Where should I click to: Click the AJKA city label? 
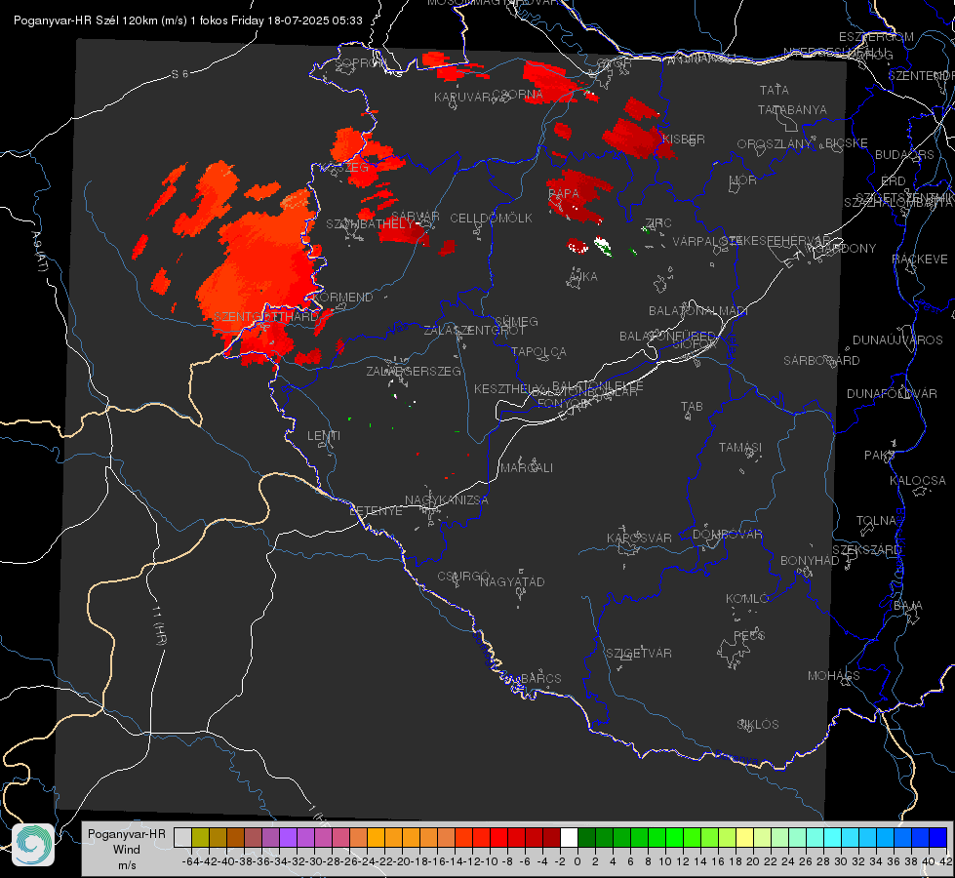pos(583,277)
